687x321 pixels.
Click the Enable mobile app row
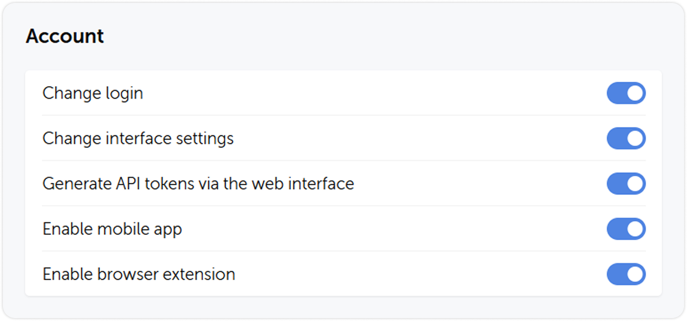coord(341,229)
